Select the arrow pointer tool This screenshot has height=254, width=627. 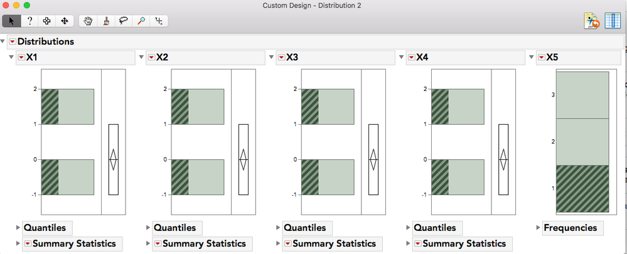[11, 21]
